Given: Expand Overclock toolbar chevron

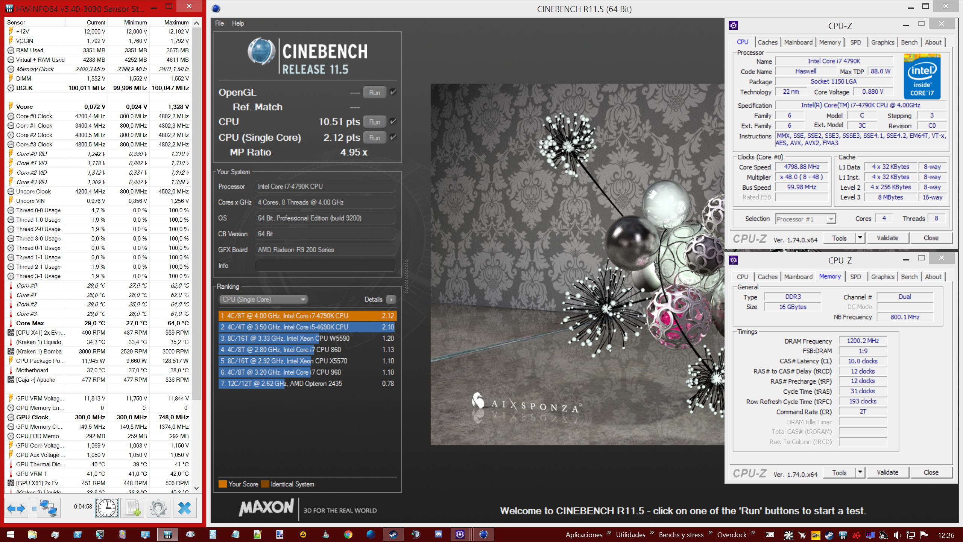Looking at the screenshot, I should point(753,533).
